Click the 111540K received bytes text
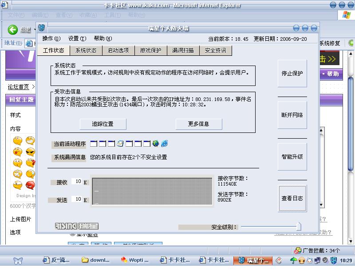Image resolution: width=355 pixels, height=272 pixels. pyautogui.click(x=227, y=184)
